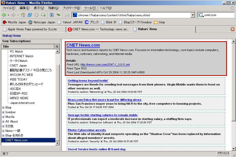The image size is (236, 157).
Task: Select the INTERNET Watch feed
Action: [22, 56]
